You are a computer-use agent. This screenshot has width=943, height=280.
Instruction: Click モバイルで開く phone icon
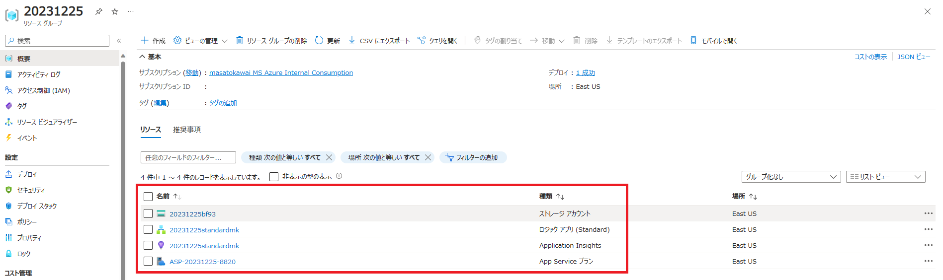pos(693,40)
